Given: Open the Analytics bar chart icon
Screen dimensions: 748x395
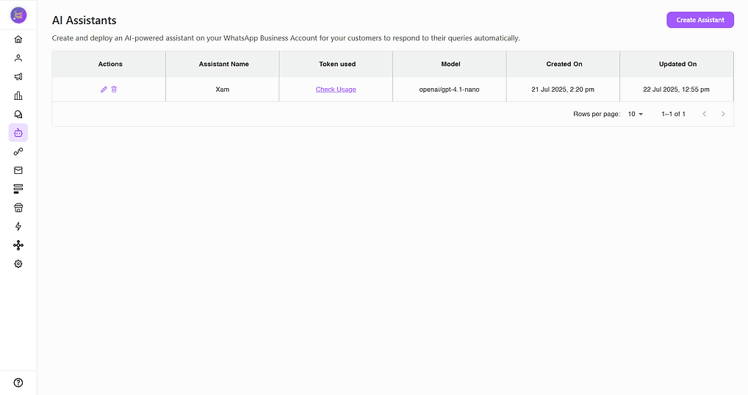Looking at the screenshot, I should click(18, 95).
